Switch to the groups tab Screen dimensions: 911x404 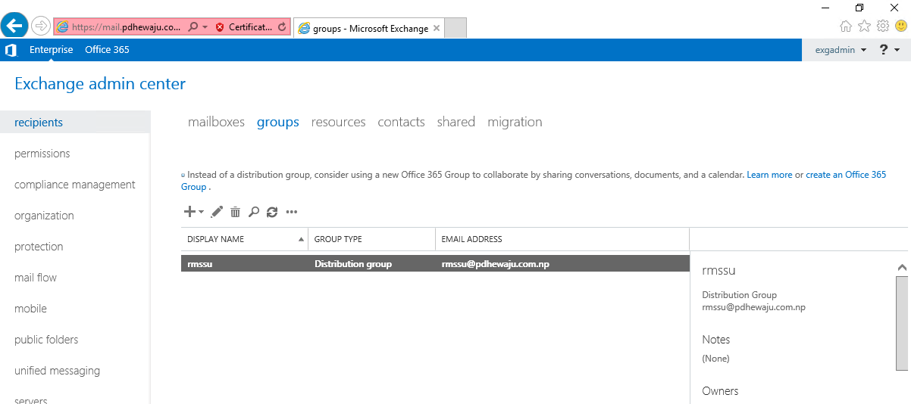click(278, 122)
